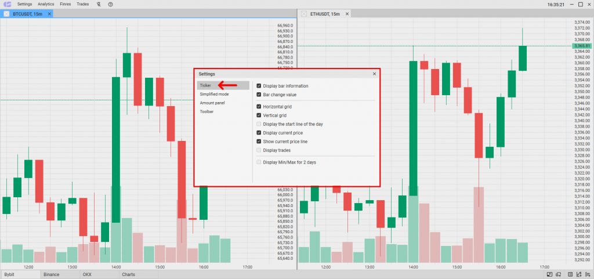Open the Analytics menu
The image size is (594, 279).
46,4
